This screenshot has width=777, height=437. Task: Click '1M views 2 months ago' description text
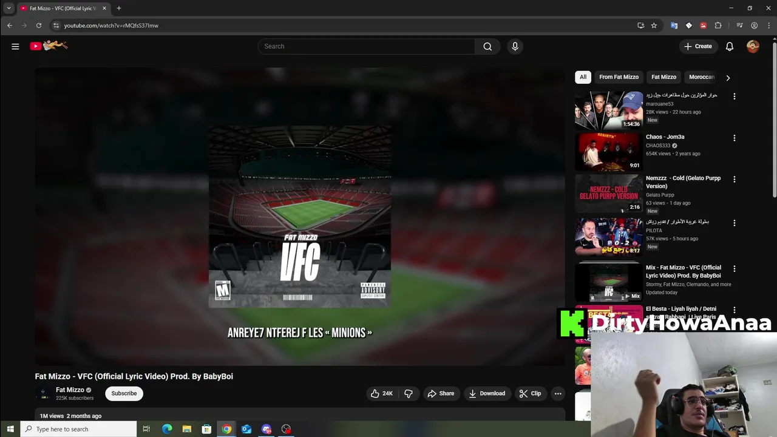(x=70, y=416)
